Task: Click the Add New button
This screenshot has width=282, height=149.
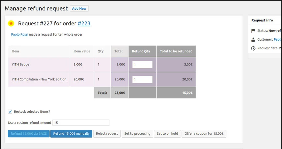Action: [x=79, y=8]
